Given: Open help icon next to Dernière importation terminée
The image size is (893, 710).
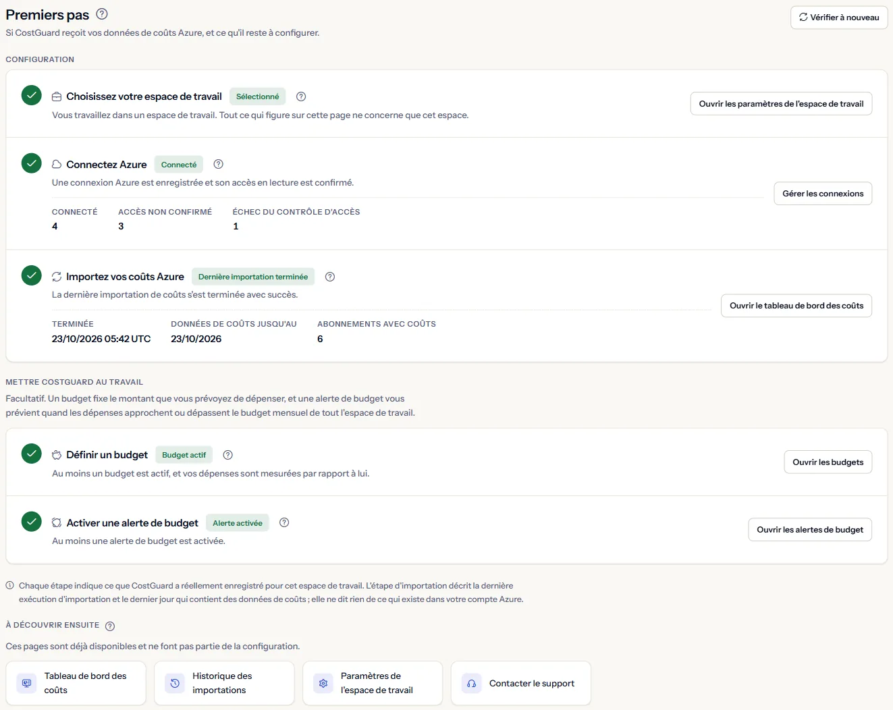Looking at the screenshot, I should 330,277.
